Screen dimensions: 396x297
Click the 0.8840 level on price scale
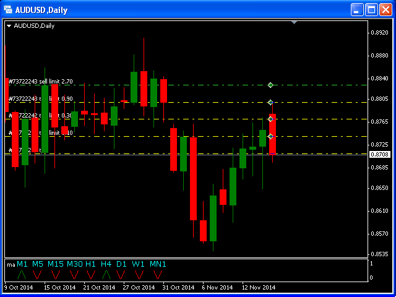click(379, 78)
